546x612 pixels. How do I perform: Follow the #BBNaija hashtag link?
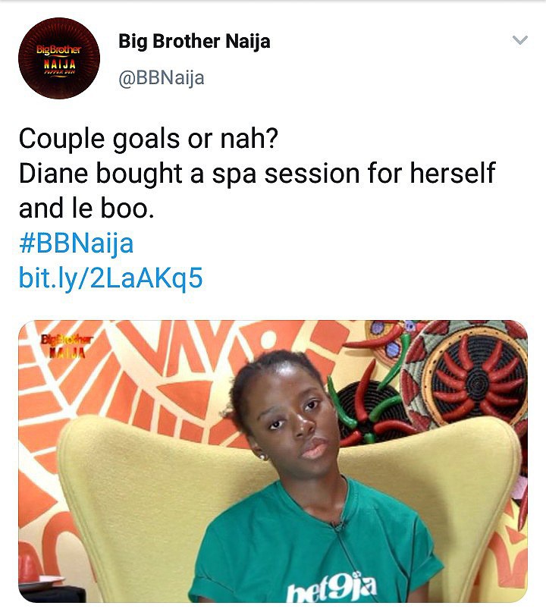click(76, 243)
